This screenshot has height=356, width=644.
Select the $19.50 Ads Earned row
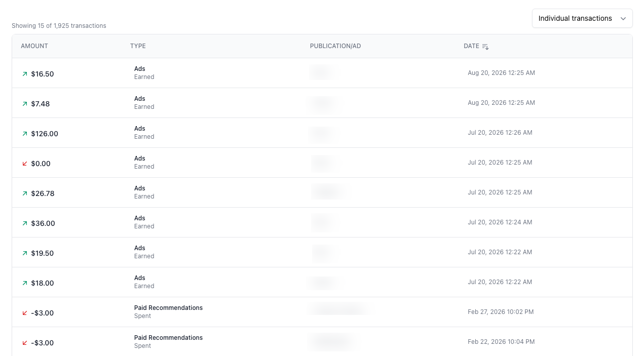(322, 252)
